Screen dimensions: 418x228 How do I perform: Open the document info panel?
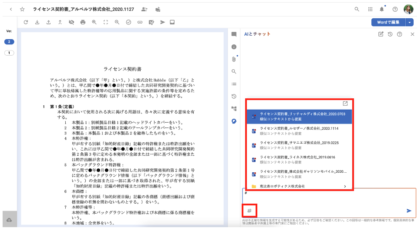(x=234, y=47)
